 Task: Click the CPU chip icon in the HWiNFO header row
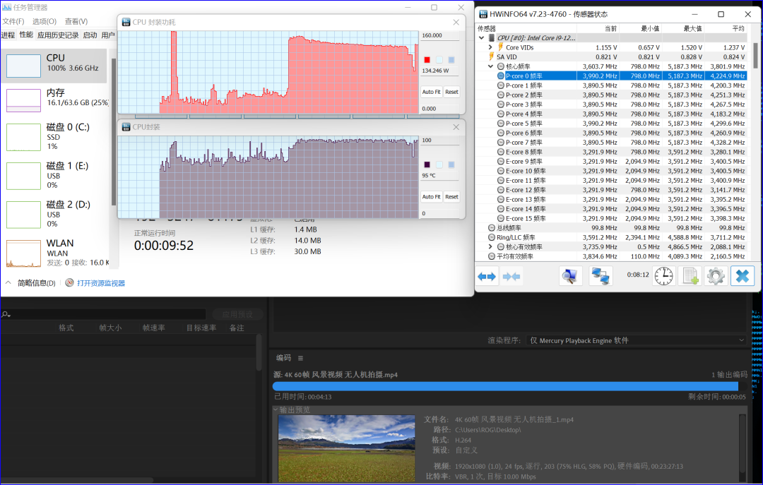(492, 37)
